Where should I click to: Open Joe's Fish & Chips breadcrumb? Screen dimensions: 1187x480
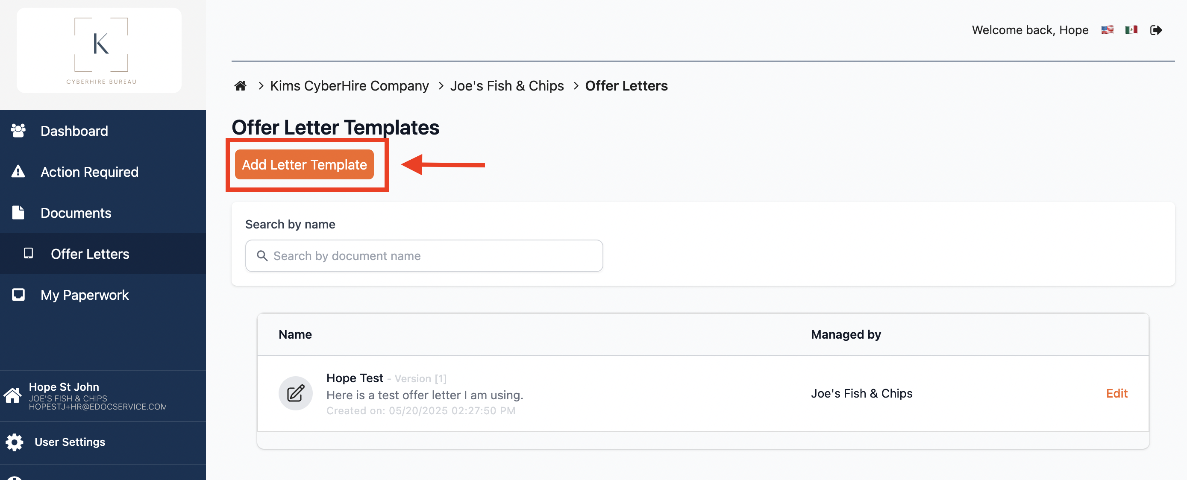point(507,86)
